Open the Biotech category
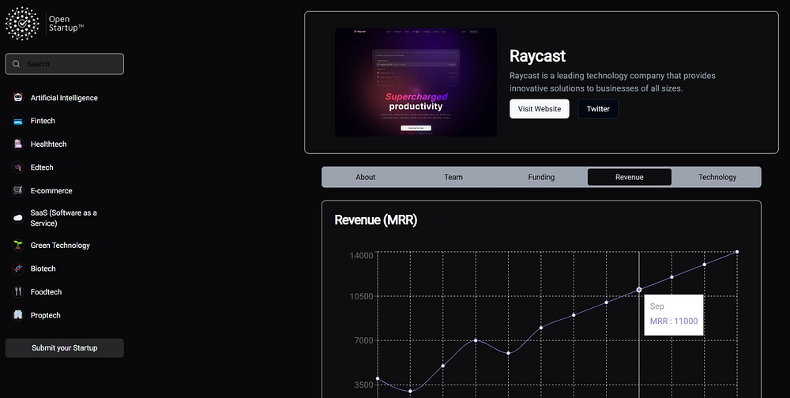Screen dimensions: 790x398 pos(43,268)
